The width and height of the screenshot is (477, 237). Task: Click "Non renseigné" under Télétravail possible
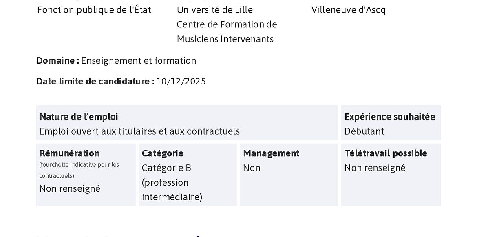pos(375,168)
